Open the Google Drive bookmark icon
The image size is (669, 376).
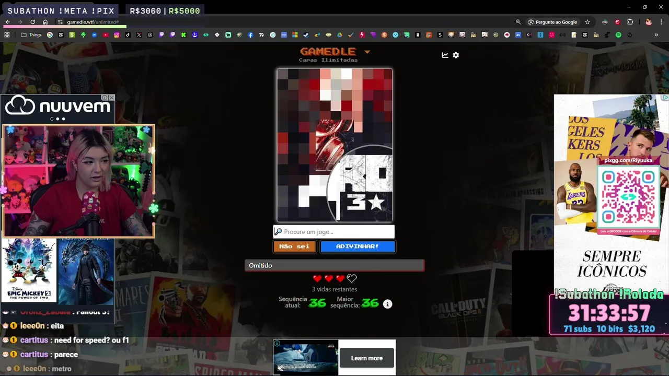pos(340,35)
